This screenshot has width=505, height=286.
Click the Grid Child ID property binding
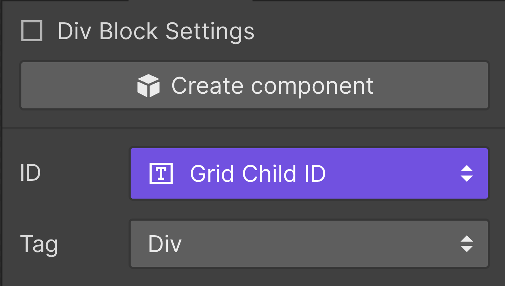click(309, 173)
